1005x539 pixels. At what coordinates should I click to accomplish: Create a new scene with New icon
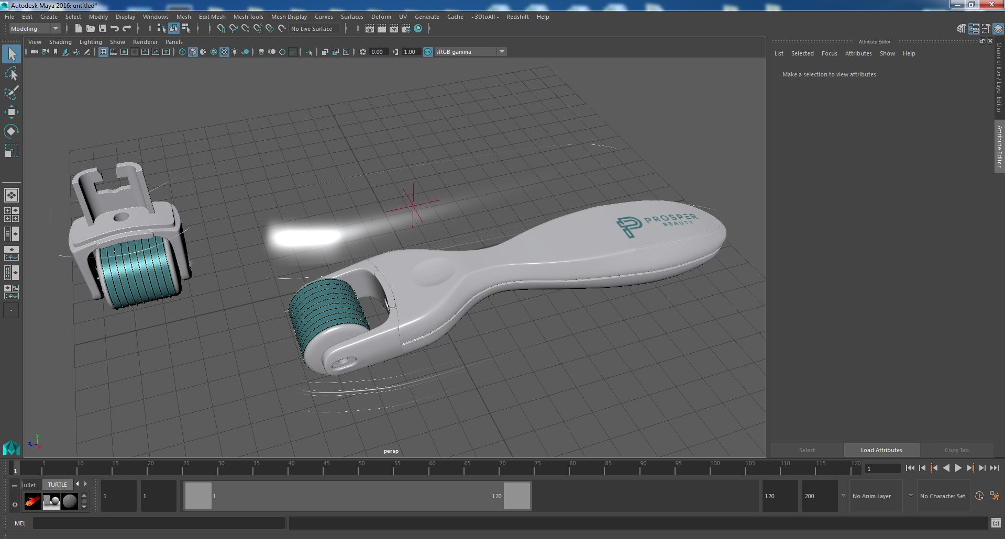(x=79, y=29)
